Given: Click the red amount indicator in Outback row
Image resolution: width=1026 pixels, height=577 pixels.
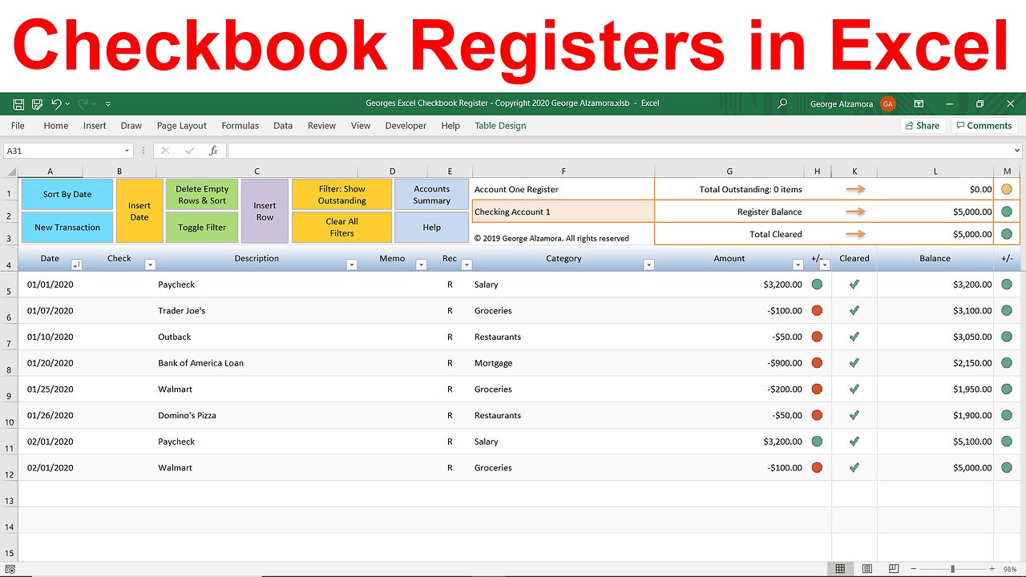Looking at the screenshot, I should (817, 337).
